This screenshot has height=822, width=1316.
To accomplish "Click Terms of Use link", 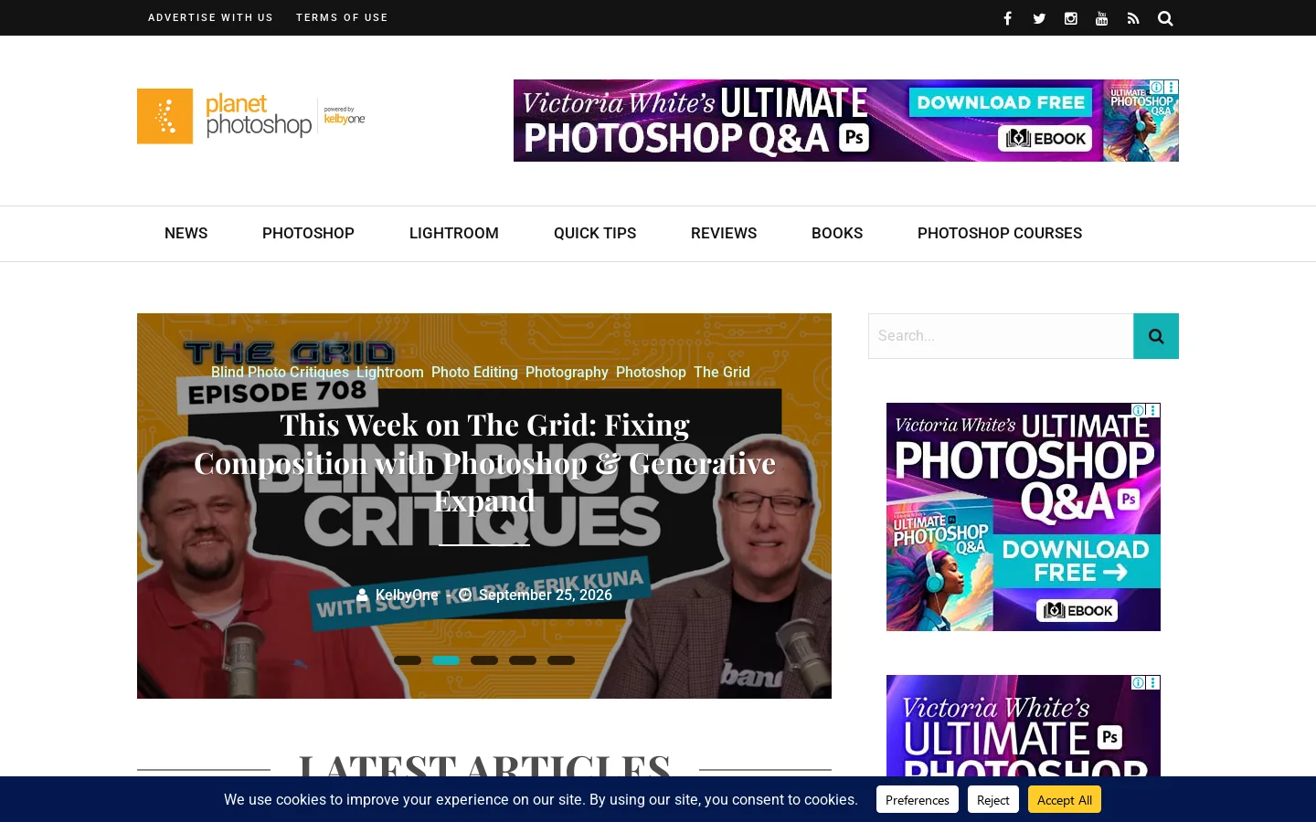I will 342,17.
